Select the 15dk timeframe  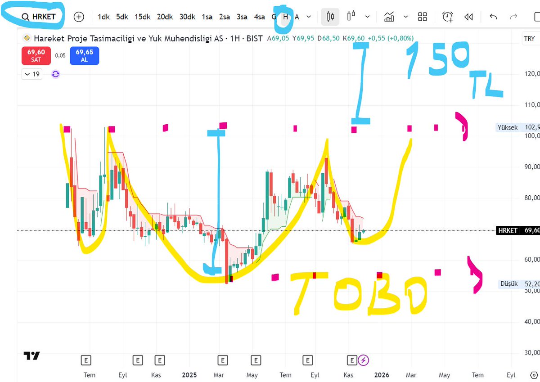142,17
